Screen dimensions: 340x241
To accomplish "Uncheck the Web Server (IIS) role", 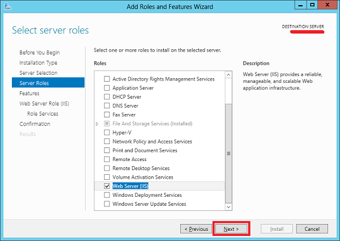I will point(107,186).
